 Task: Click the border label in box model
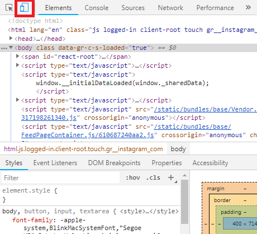222,200
